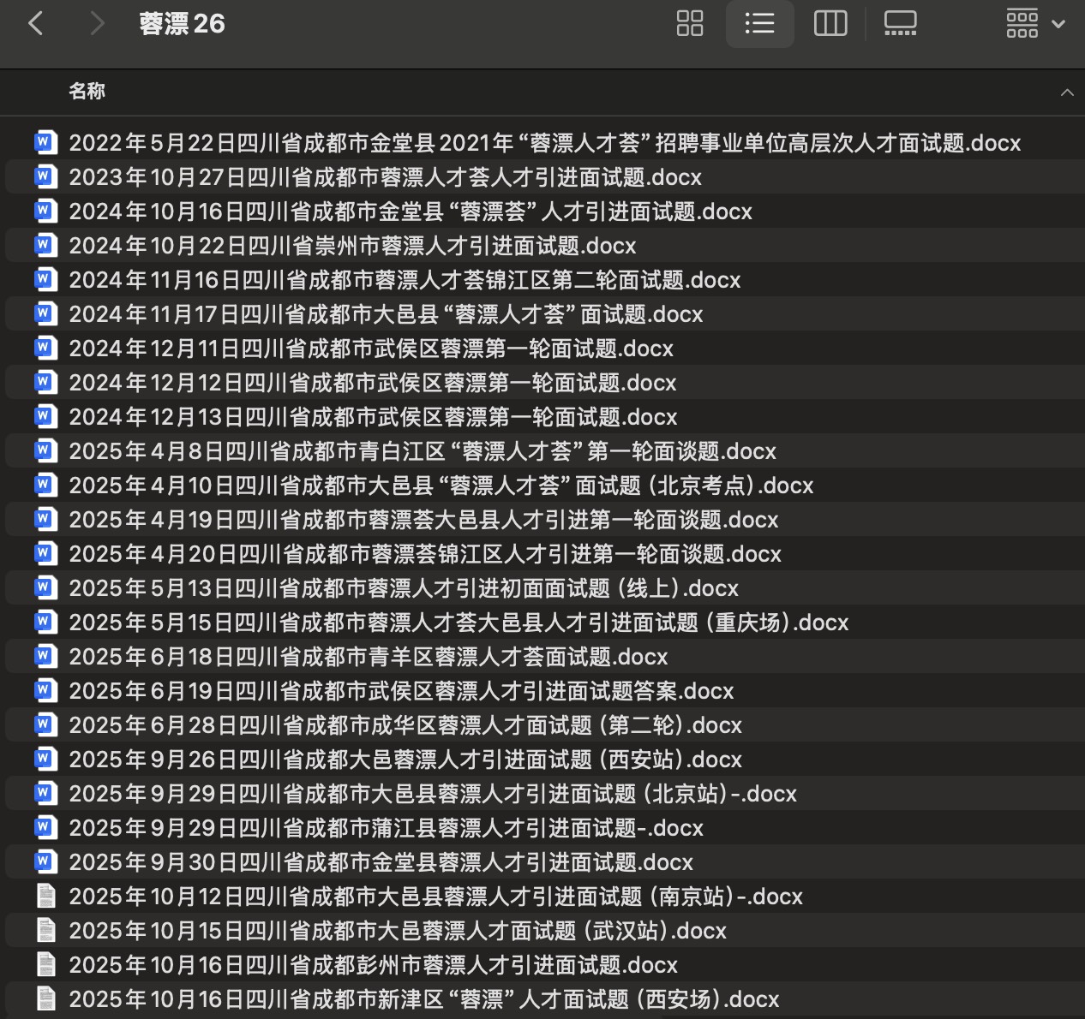
Task: Switch to icon grid view
Action: (x=689, y=24)
